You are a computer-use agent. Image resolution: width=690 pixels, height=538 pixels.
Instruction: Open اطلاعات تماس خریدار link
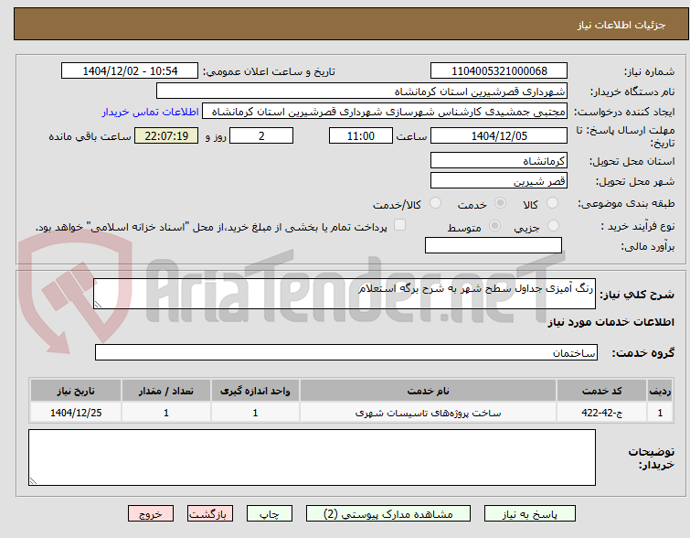[x=151, y=112]
